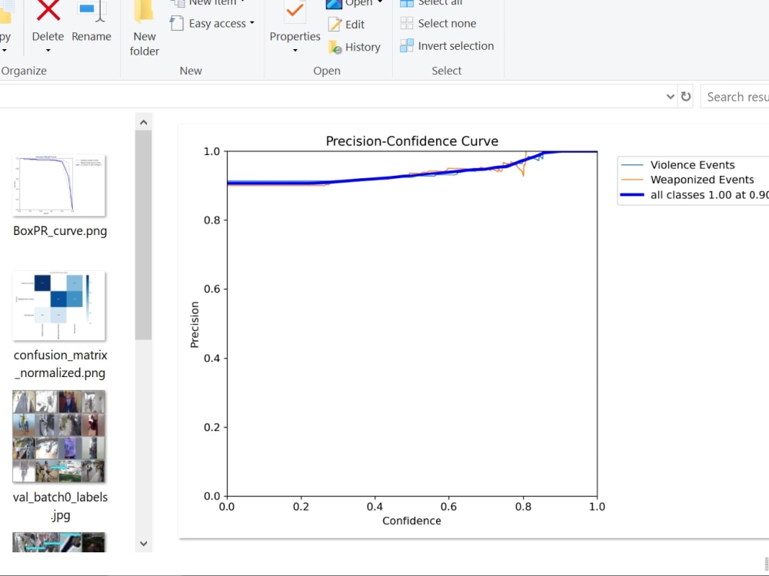Open Properties with the checkmark icon
Screen dimensions: 769x576
tap(295, 11)
